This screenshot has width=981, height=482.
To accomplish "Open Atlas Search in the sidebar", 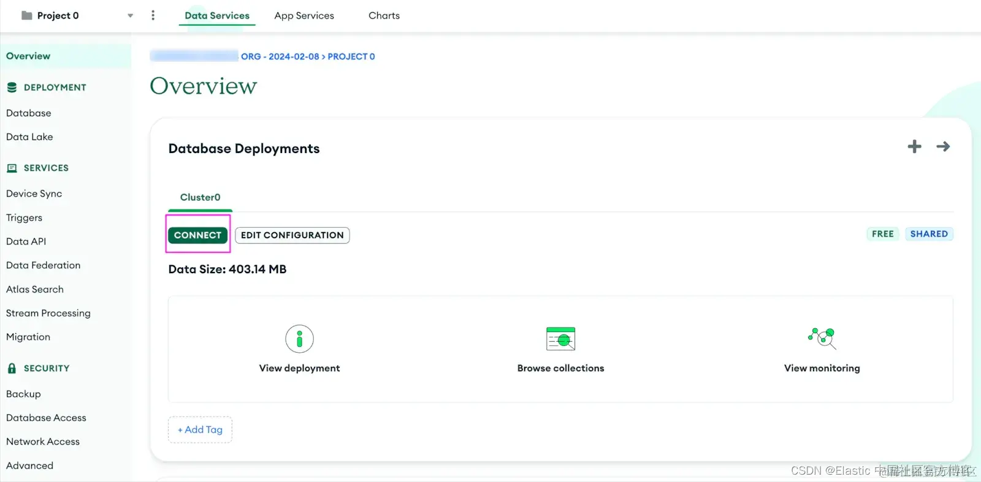I will [35, 289].
